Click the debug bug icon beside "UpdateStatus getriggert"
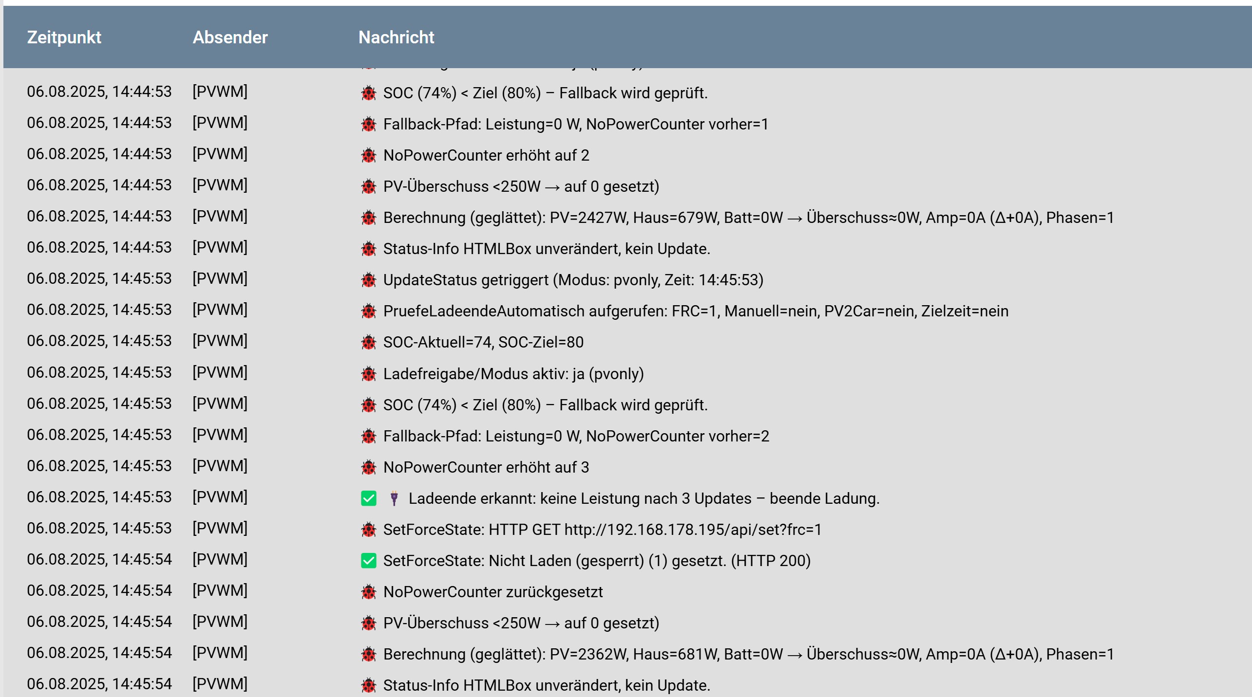The height and width of the screenshot is (697, 1252). tap(369, 280)
